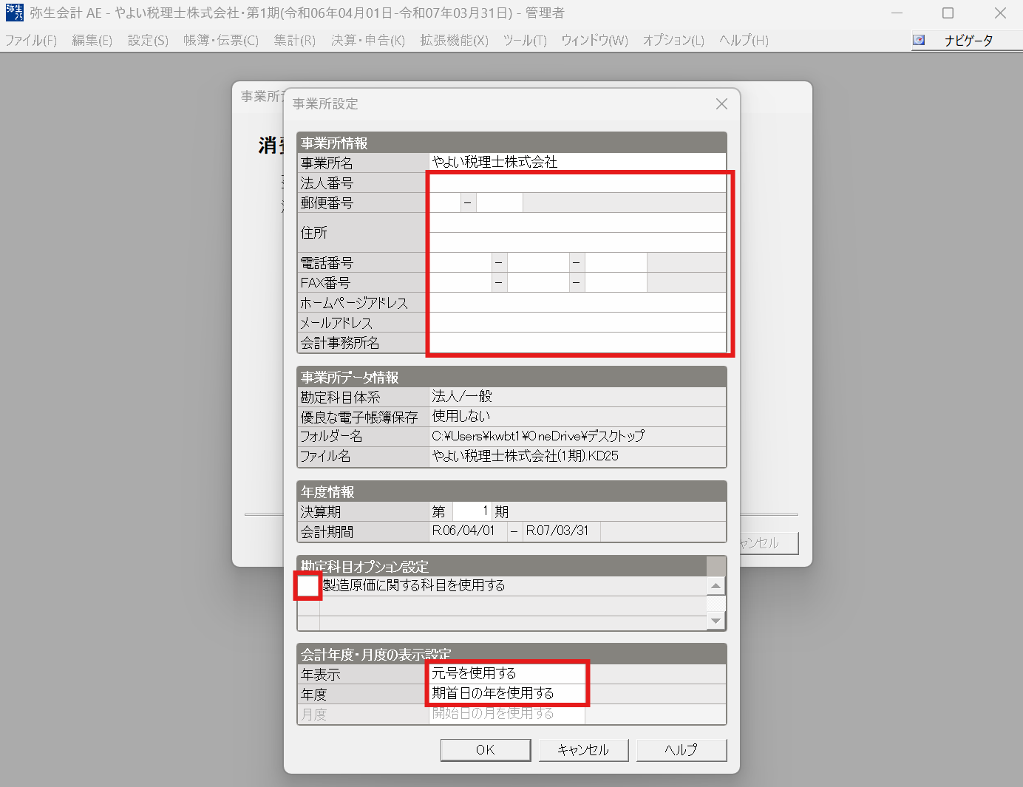
Task: Click the first FAX番号 input box
Action: click(x=460, y=282)
